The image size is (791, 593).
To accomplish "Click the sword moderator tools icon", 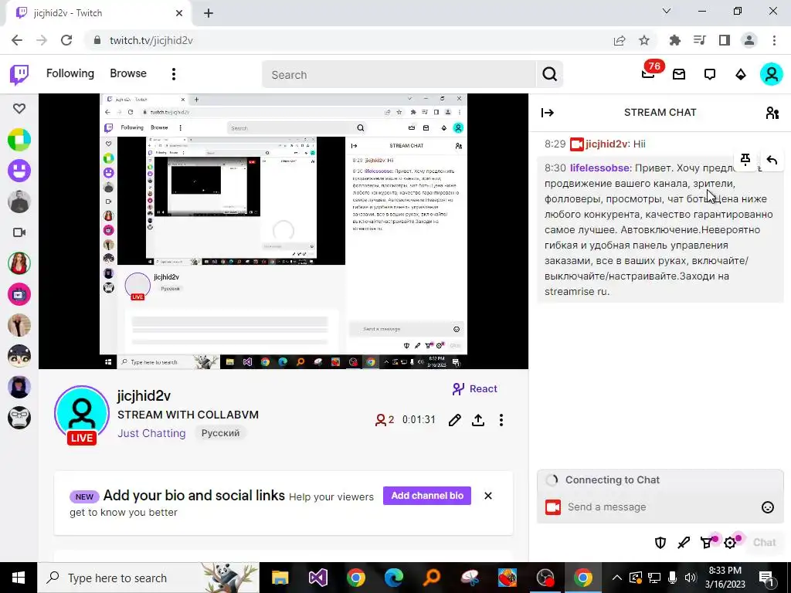I will pyautogui.click(x=684, y=543).
